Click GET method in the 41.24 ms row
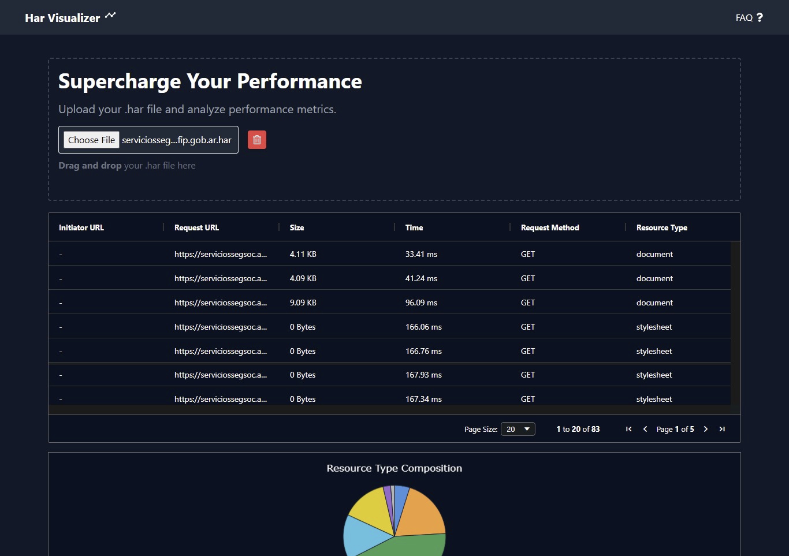This screenshot has height=556, width=789. click(528, 278)
